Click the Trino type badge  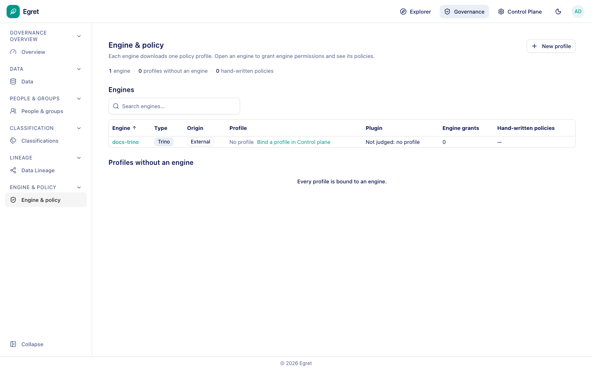(x=164, y=142)
